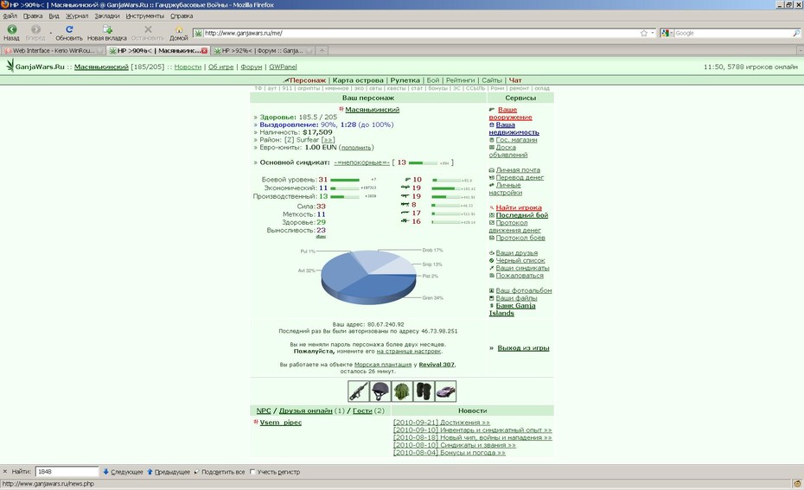The height and width of the screenshot is (490, 804).
Task: Click the search magnifier in the Google box
Action: pyautogui.click(x=796, y=34)
